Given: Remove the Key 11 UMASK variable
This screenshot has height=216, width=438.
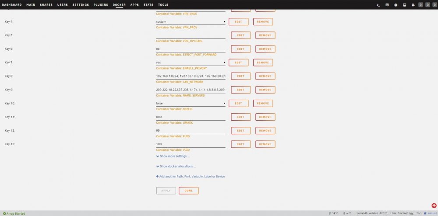Looking at the screenshot, I should click(265, 117).
